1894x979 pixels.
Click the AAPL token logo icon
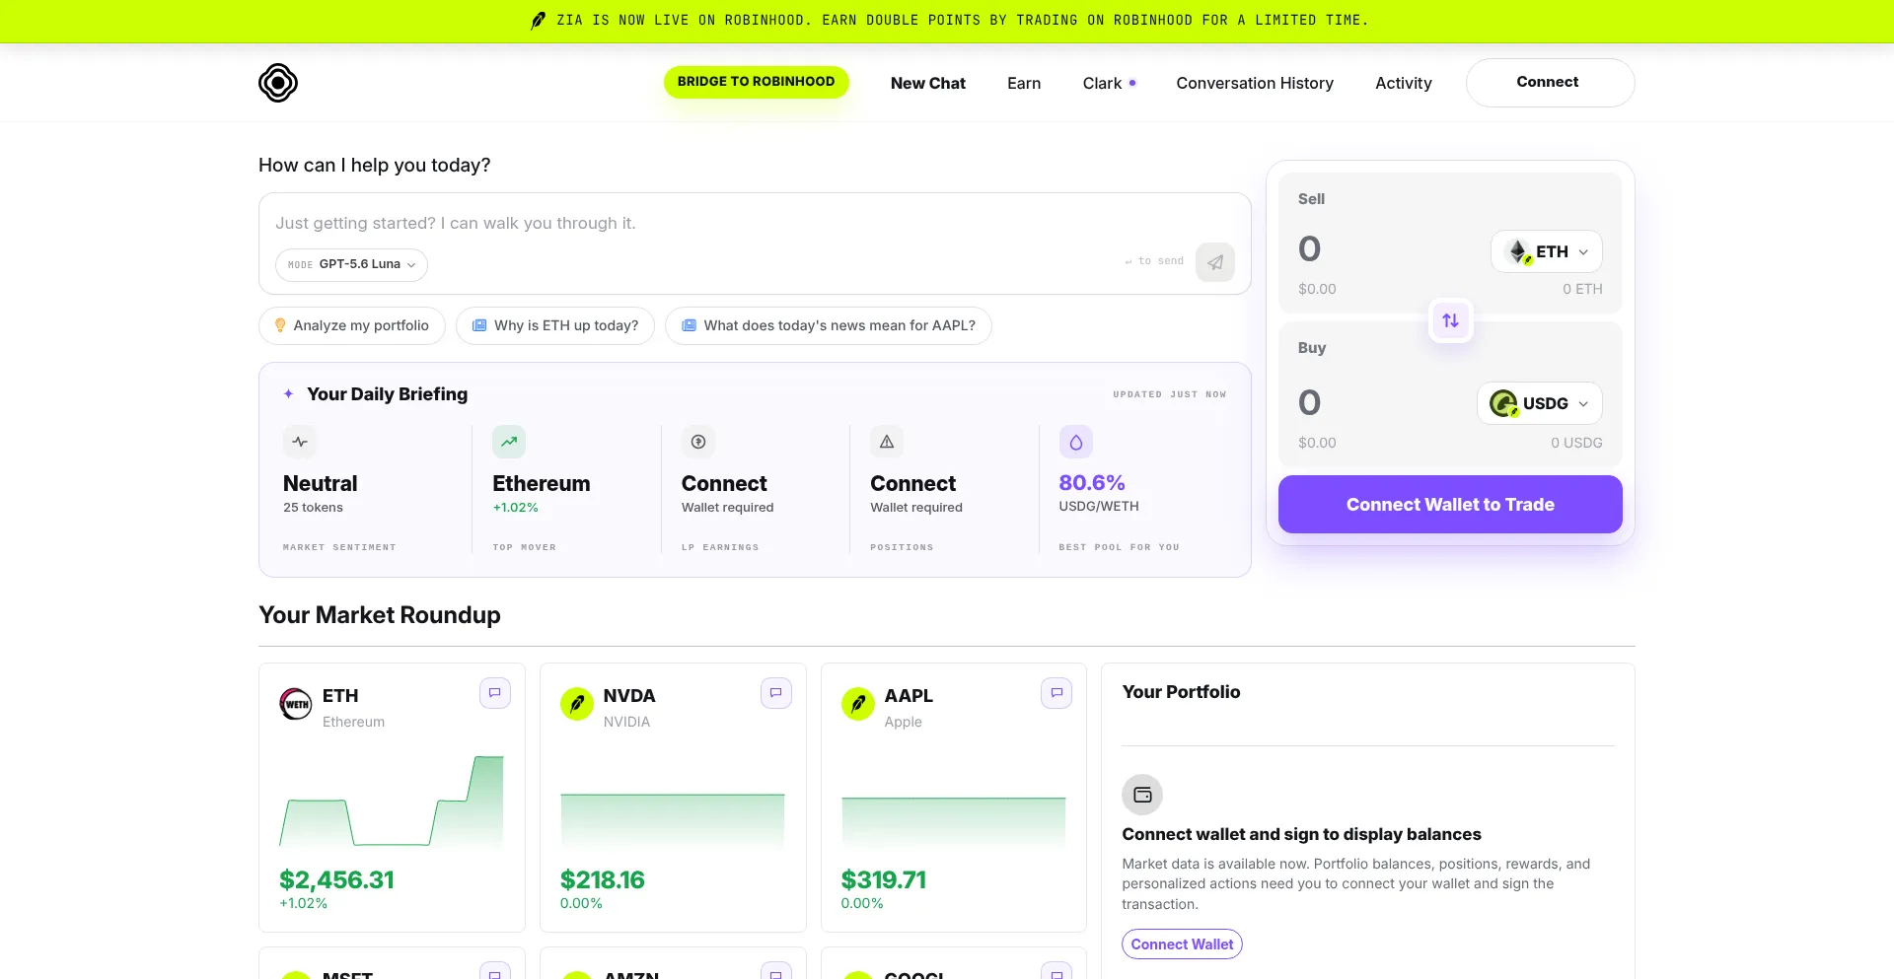(x=857, y=704)
